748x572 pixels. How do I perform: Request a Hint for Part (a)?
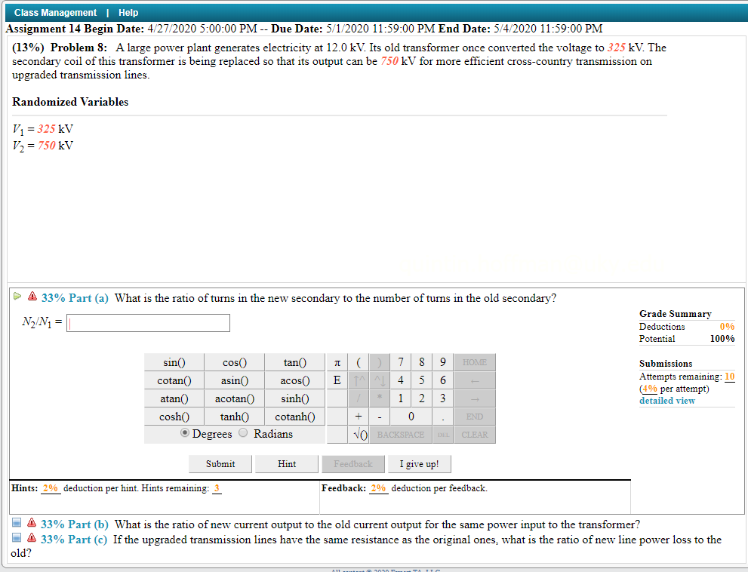[x=286, y=463]
